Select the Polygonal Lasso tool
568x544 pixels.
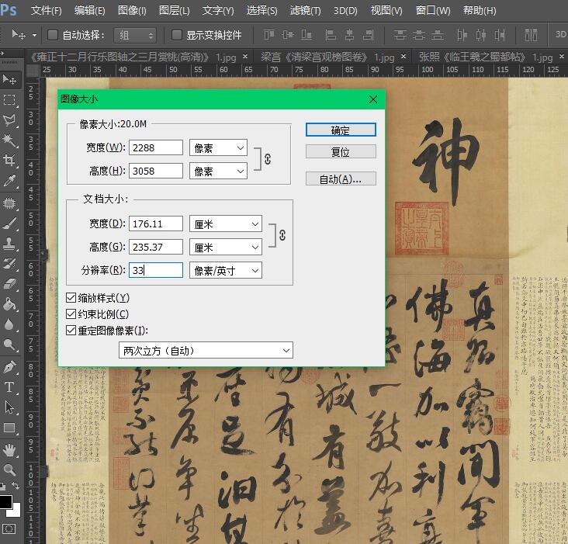[9, 120]
